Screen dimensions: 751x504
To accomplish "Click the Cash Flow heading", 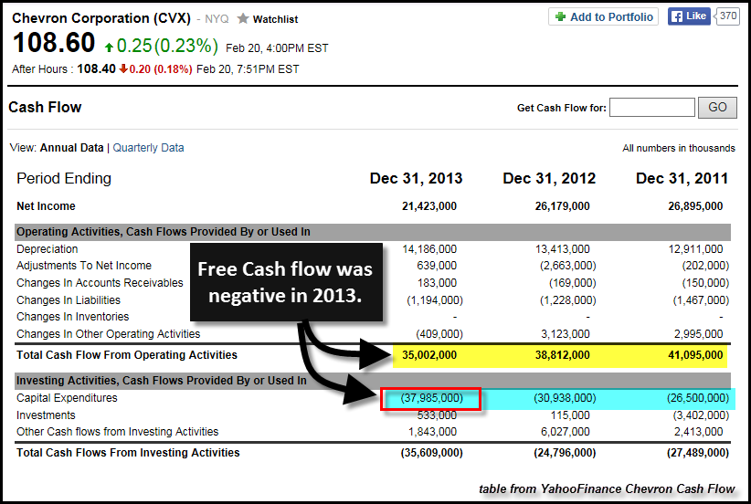I will coord(45,107).
